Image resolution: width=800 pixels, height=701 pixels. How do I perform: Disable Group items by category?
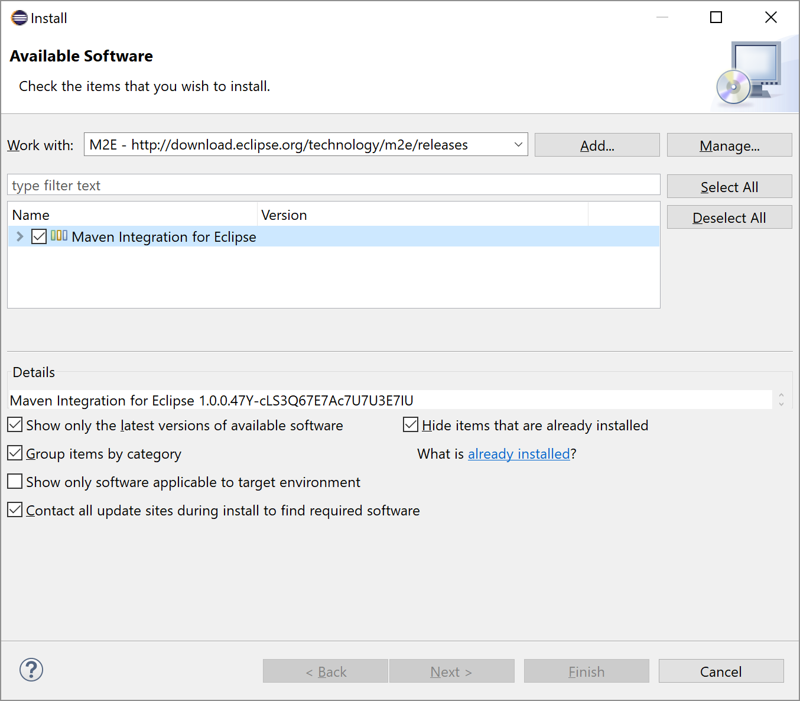(15, 453)
